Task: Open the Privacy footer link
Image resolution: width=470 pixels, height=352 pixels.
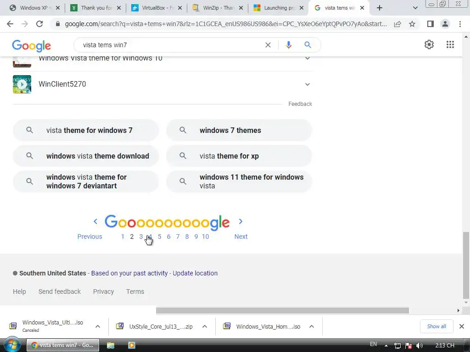Action: coord(103,291)
